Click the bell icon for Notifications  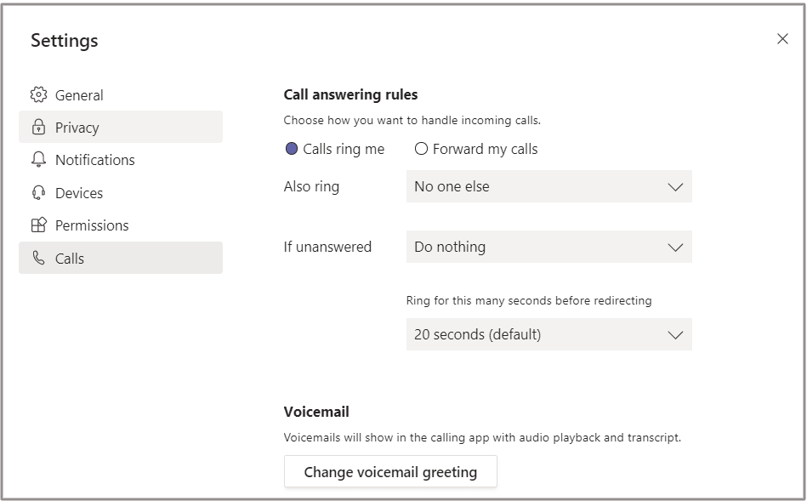point(37,160)
